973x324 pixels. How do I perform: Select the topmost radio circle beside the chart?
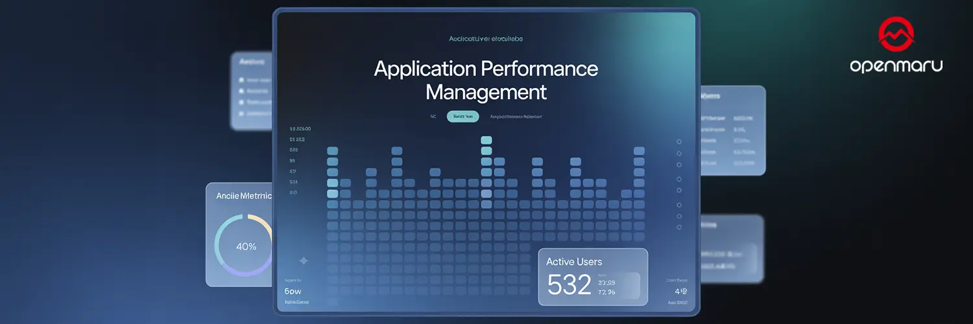(679, 141)
